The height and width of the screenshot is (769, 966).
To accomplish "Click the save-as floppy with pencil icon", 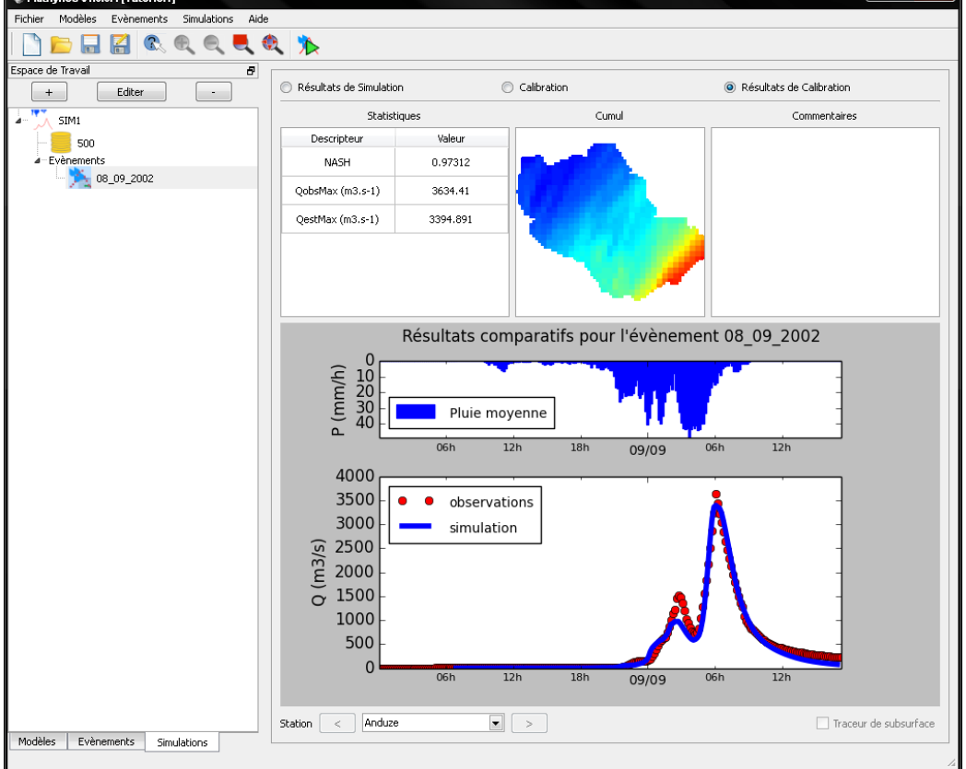I will [x=120, y=43].
